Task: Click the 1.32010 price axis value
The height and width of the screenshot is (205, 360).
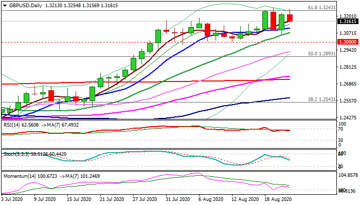Action: [x=348, y=16]
